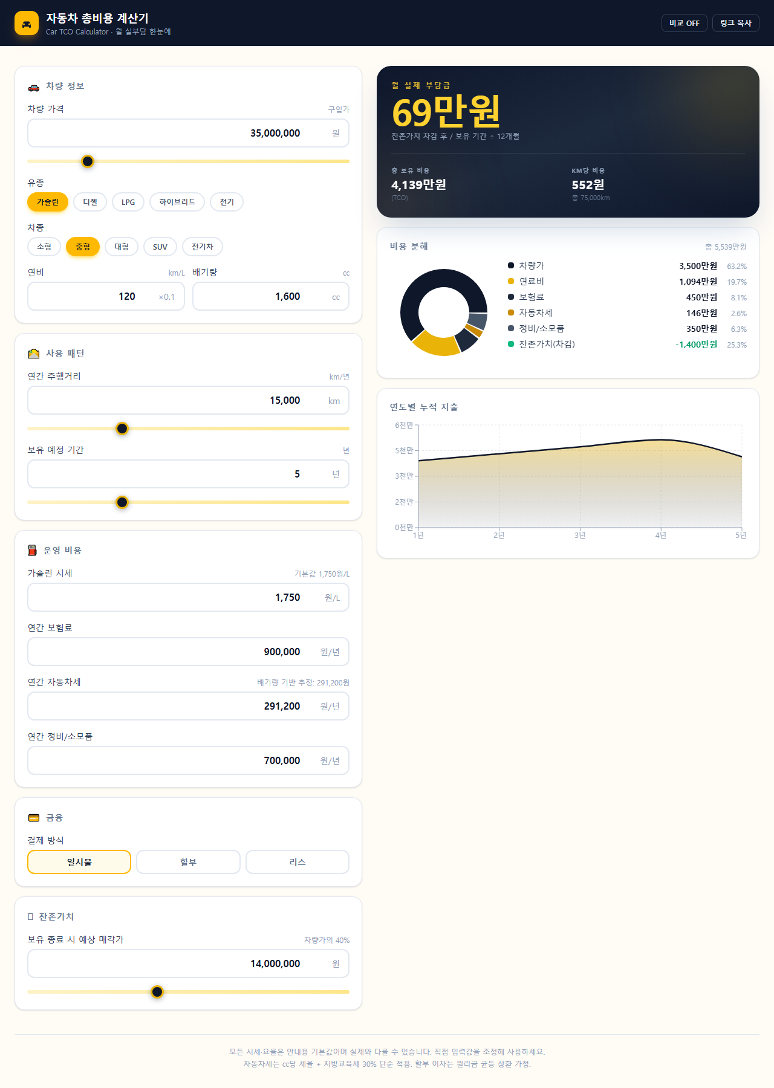Click the 연료비 legend row
The image size is (774, 1088).
[627, 282]
